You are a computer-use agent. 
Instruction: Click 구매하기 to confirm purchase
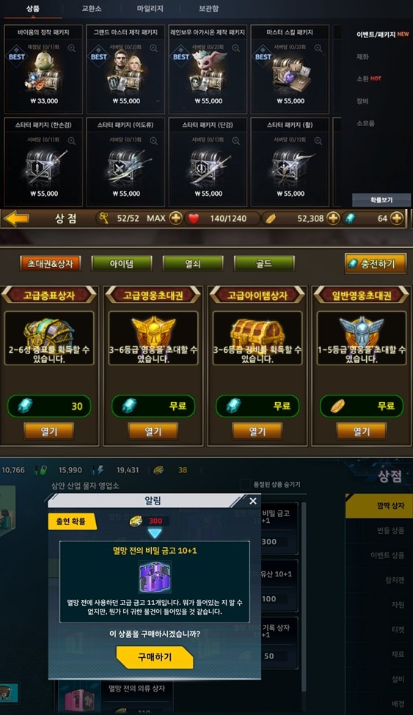[155, 657]
